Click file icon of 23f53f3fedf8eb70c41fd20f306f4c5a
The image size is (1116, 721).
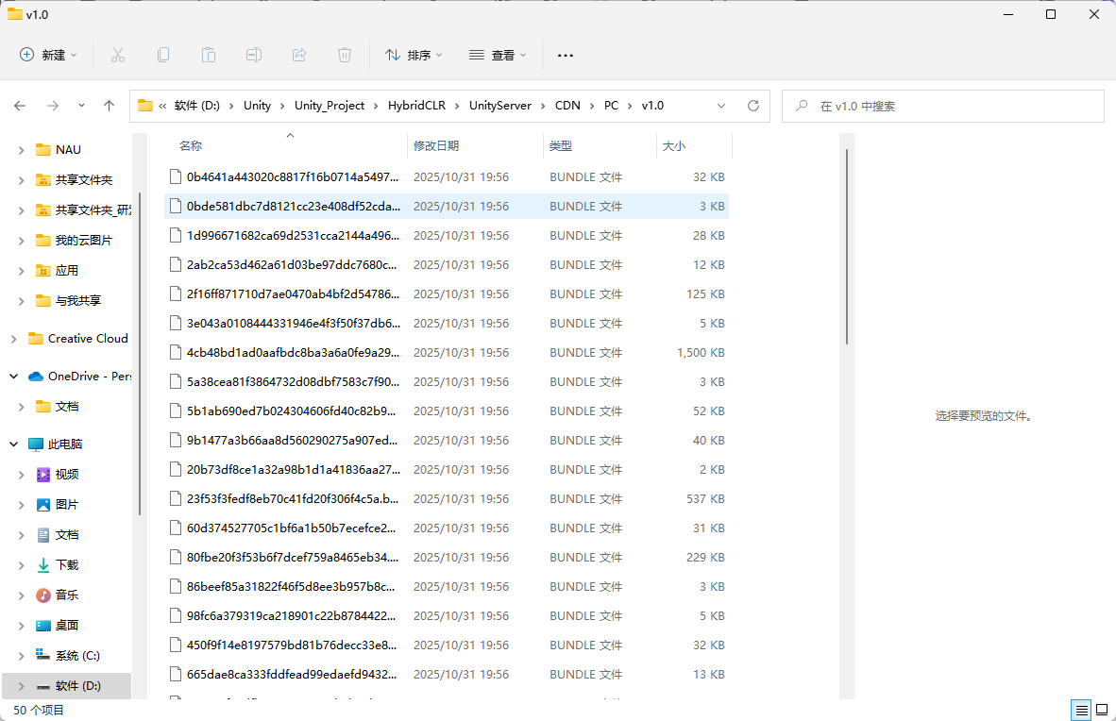pyautogui.click(x=176, y=499)
